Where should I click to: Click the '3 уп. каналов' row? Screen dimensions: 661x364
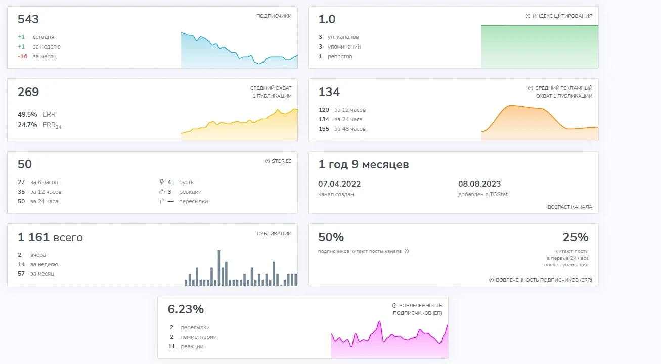click(339, 37)
